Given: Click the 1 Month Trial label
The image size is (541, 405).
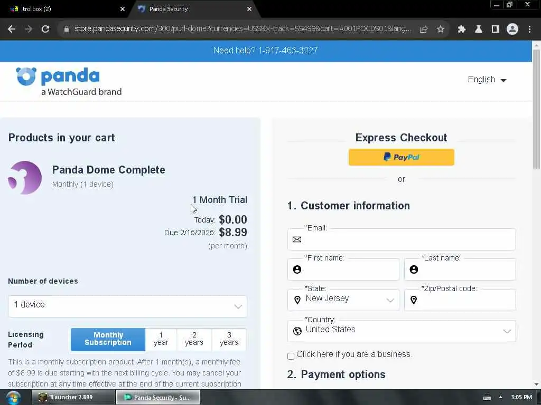Looking at the screenshot, I should point(219,200).
